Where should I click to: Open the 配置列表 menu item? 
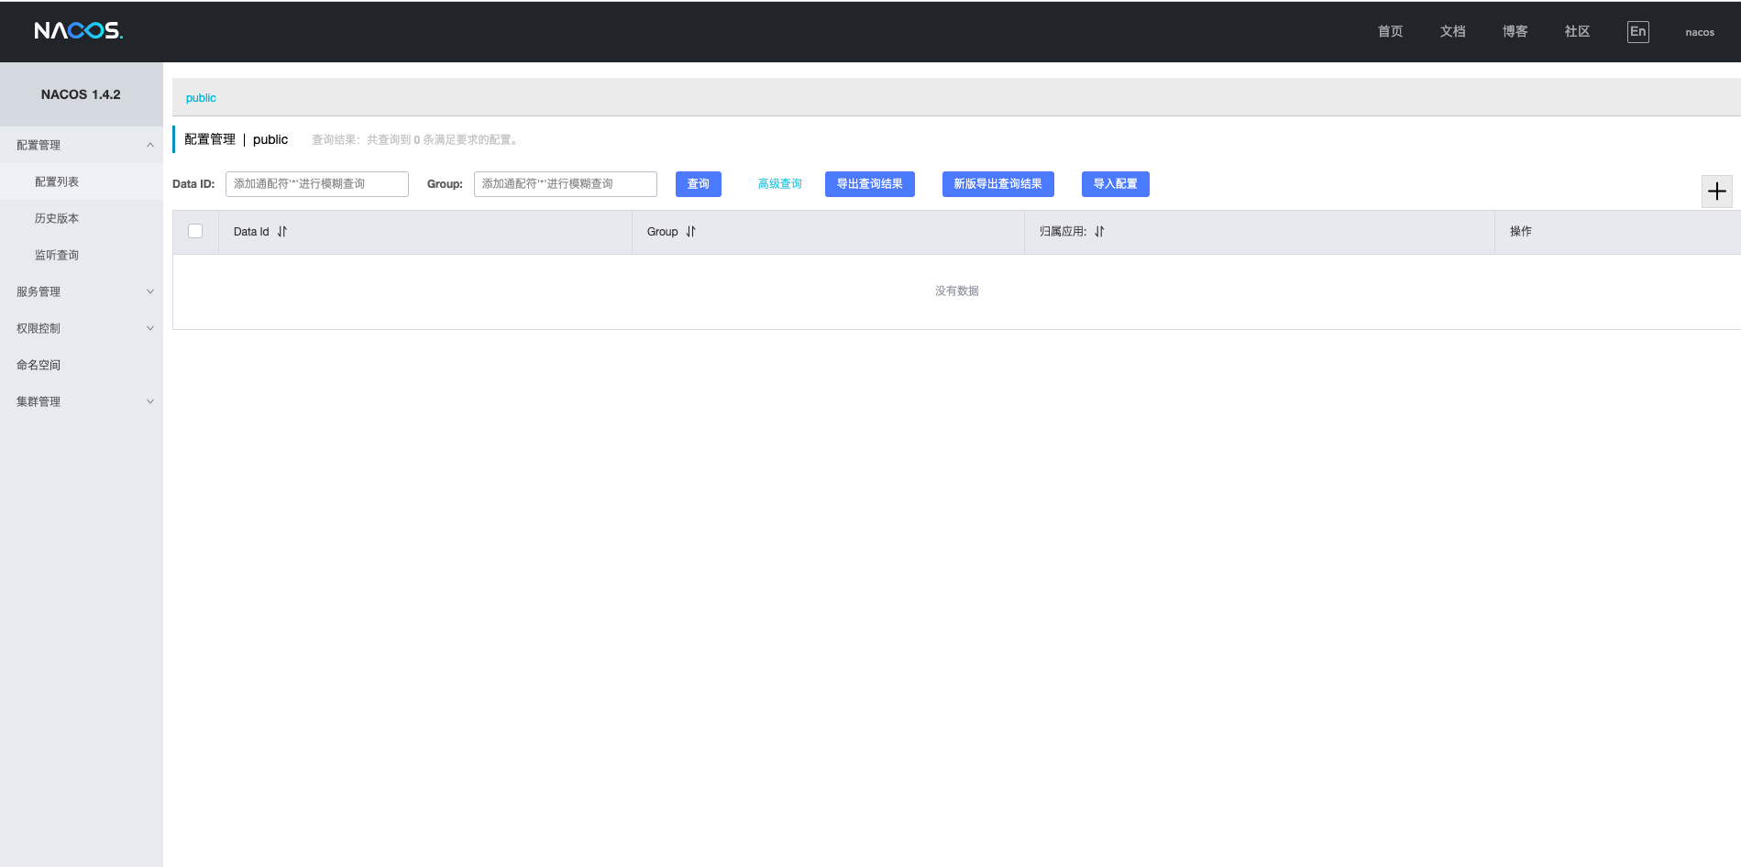[82, 181]
